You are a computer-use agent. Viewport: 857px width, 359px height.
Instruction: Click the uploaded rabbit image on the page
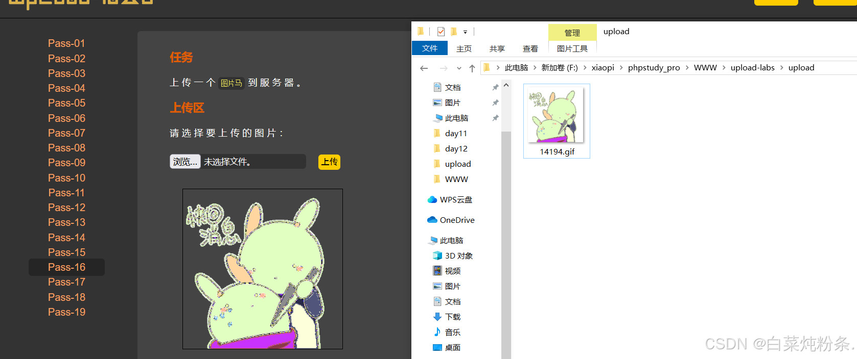pos(263,269)
